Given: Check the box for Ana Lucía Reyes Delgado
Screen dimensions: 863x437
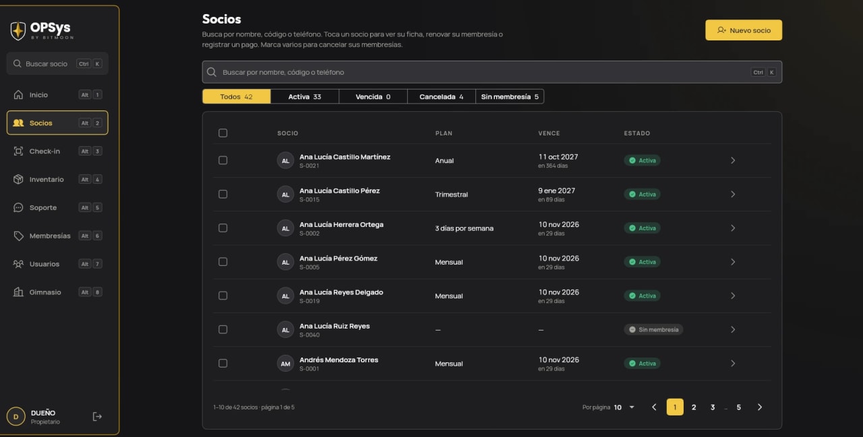Looking at the screenshot, I should tap(223, 296).
